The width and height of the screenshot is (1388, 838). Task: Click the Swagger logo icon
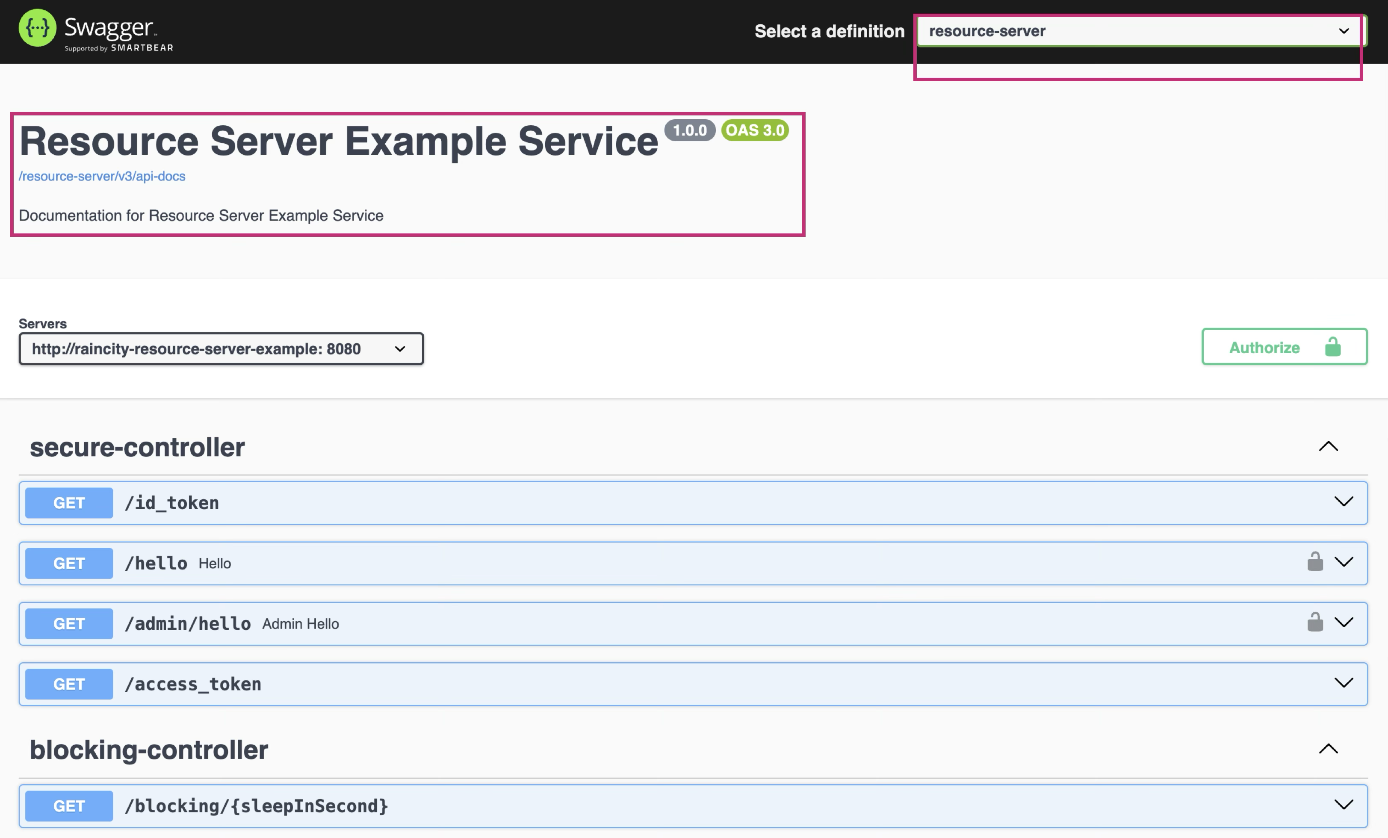pos(37,28)
